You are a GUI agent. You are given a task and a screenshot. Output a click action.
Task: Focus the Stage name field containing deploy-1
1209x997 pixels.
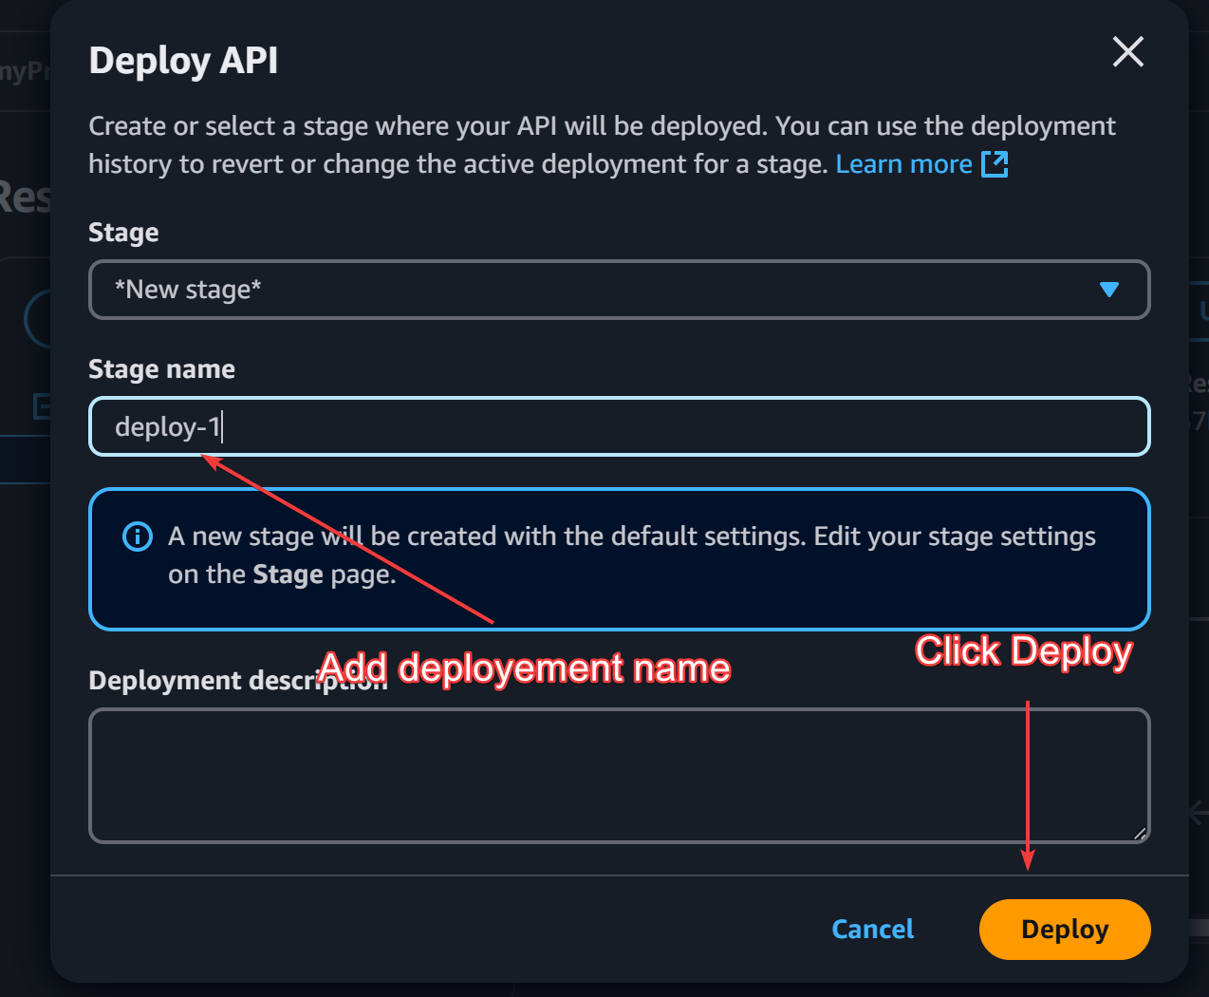[619, 427]
